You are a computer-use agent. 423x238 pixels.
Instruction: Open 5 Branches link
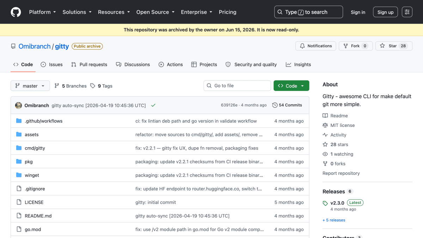click(70, 86)
